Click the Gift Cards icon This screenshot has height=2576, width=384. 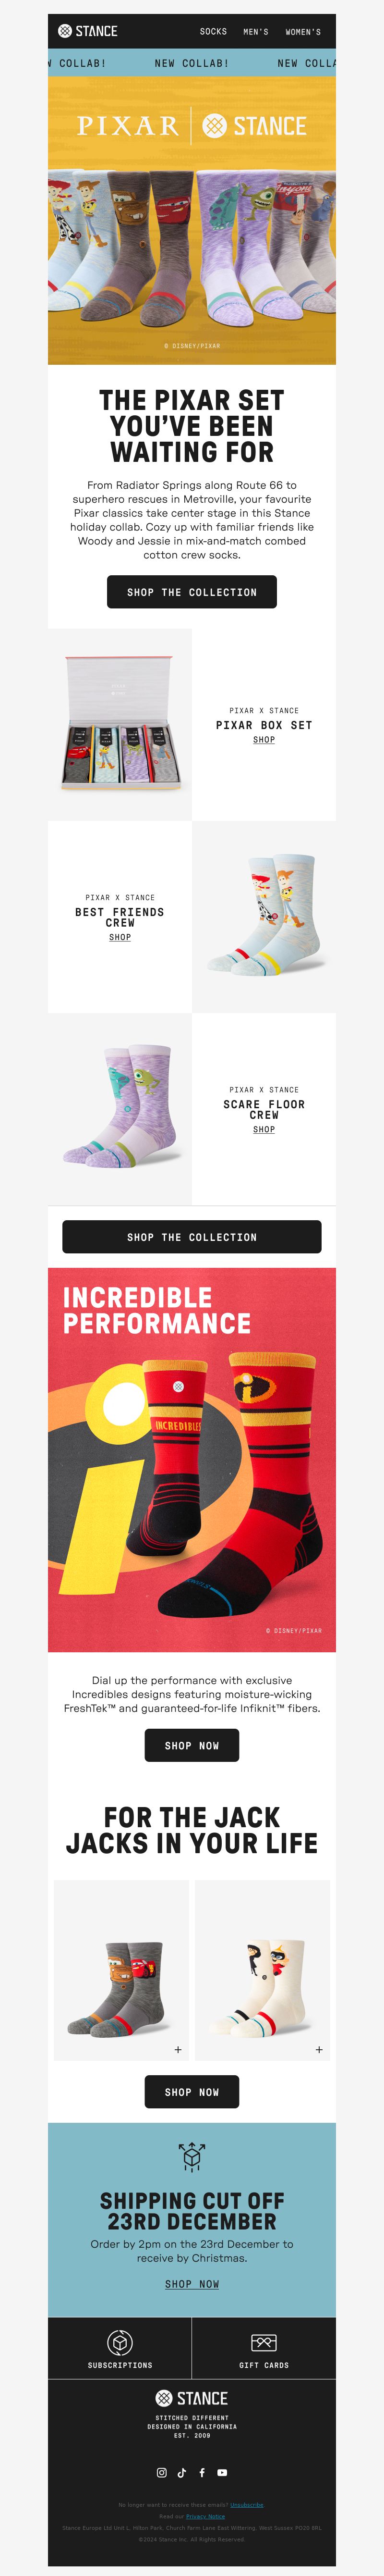tap(264, 2342)
